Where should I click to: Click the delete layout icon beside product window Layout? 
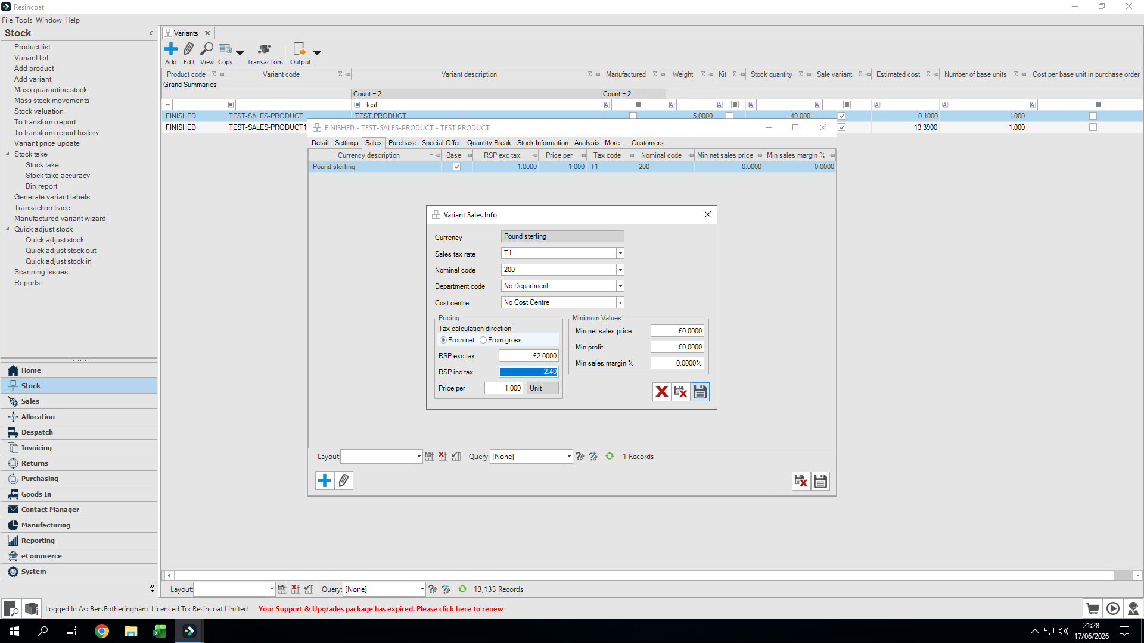coord(443,457)
